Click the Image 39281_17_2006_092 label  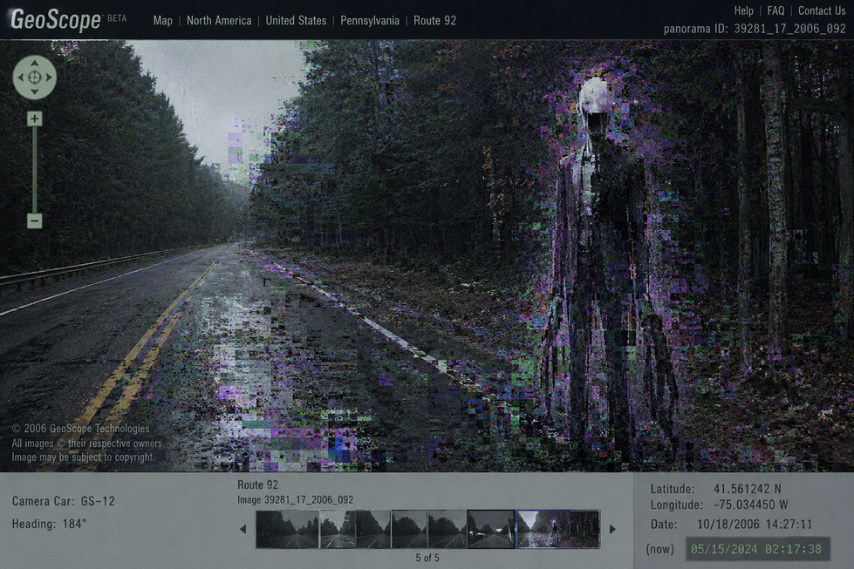point(295,499)
